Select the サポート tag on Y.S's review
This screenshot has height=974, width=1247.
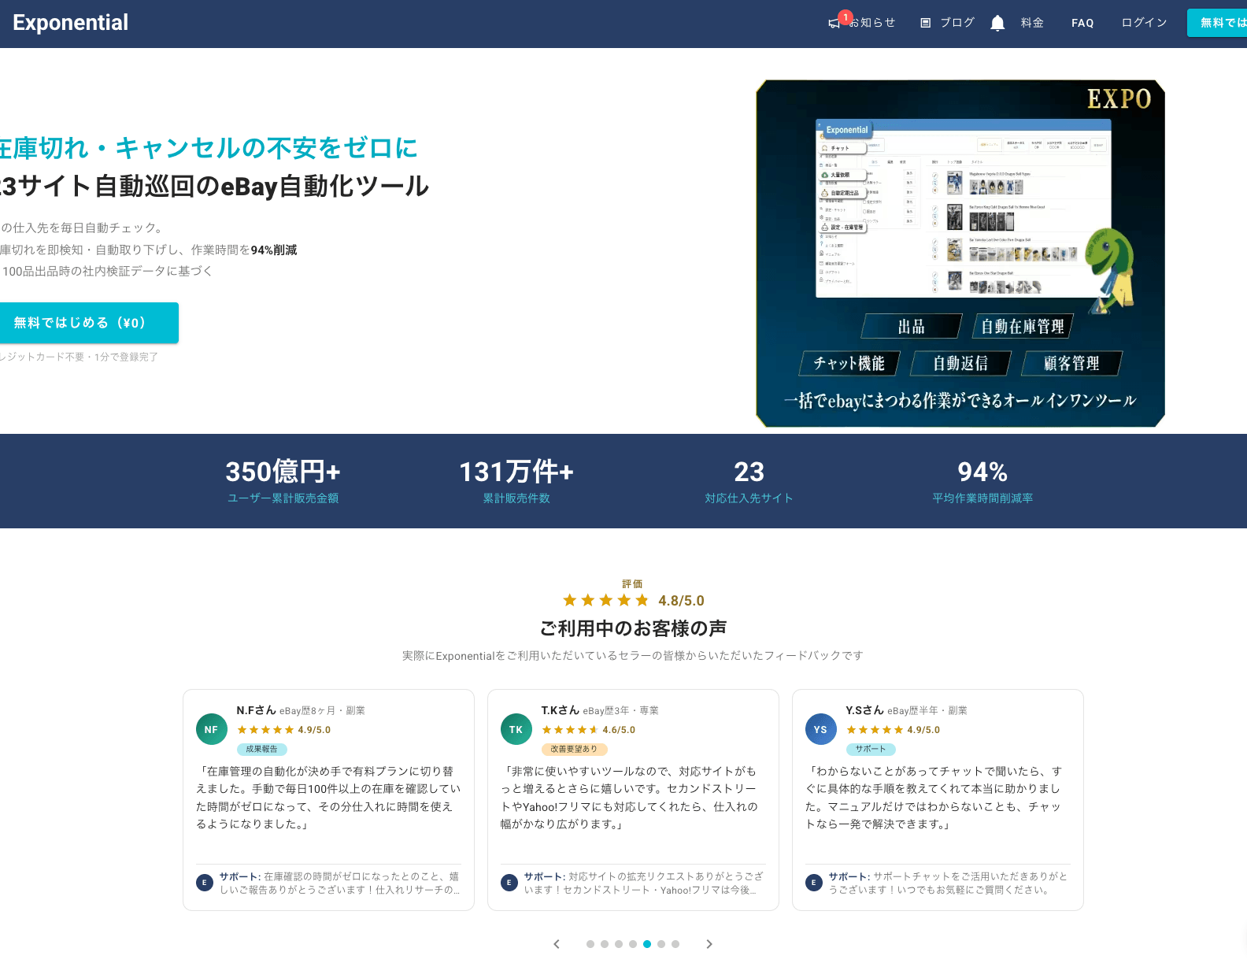pos(871,750)
